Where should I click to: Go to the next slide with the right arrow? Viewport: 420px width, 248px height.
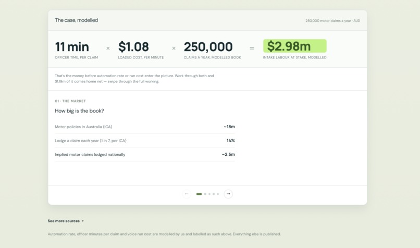[228, 194]
